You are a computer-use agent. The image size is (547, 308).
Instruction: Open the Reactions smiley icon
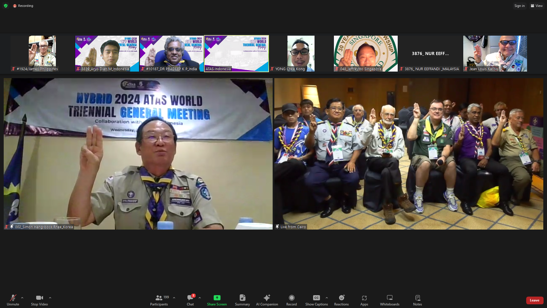tap(342, 298)
